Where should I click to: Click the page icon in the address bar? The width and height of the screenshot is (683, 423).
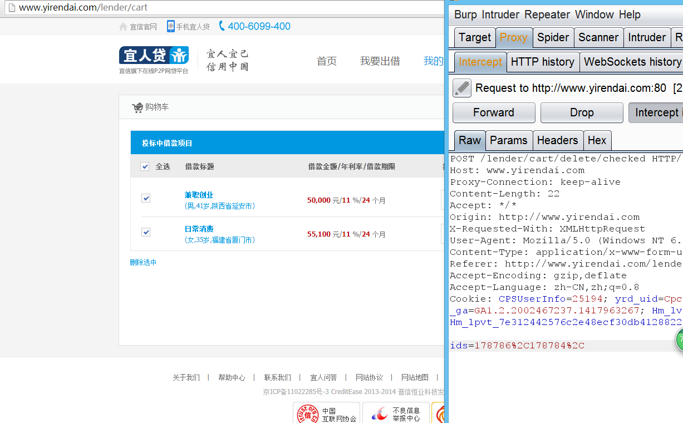pos(11,8)
